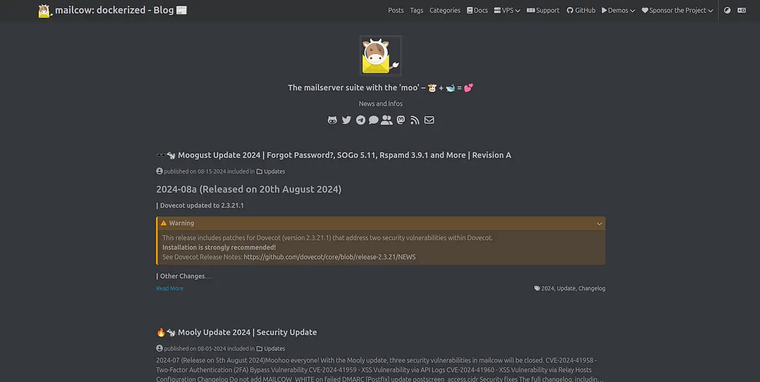Screen dimensions: 760x382
Task: Click the mailcow cow logo image
Action: [x=380, y=56]
